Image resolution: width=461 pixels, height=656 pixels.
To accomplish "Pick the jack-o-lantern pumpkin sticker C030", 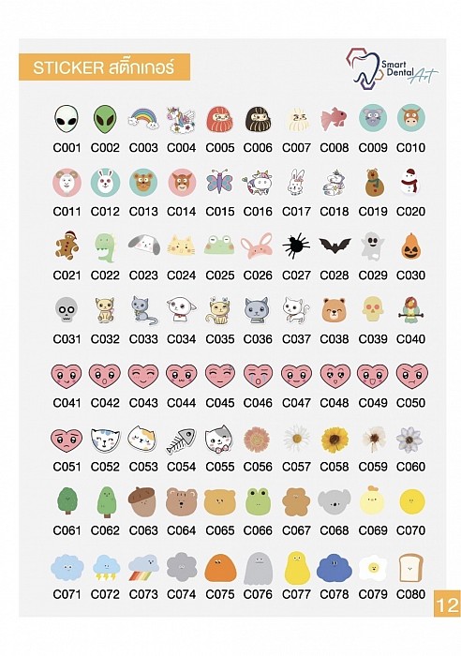I will (x=410, y=246).
